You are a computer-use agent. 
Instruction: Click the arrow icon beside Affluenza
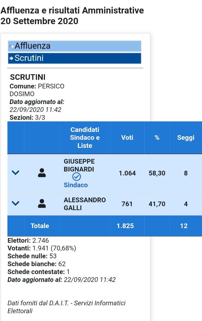pyautogui.click(x=12, y=46)
